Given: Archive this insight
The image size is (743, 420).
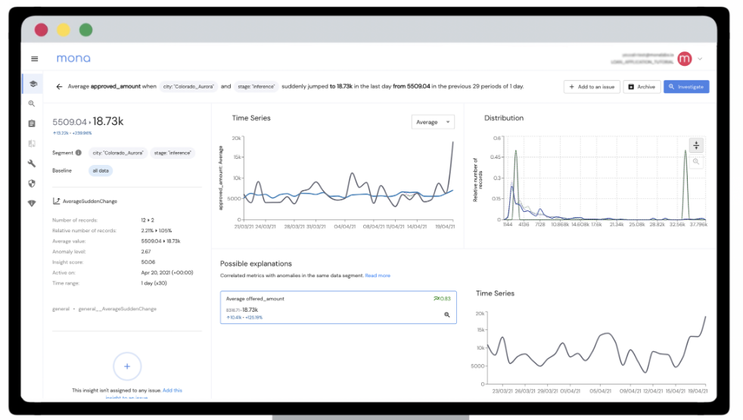Looking at the screenshot, I should 641,87.
